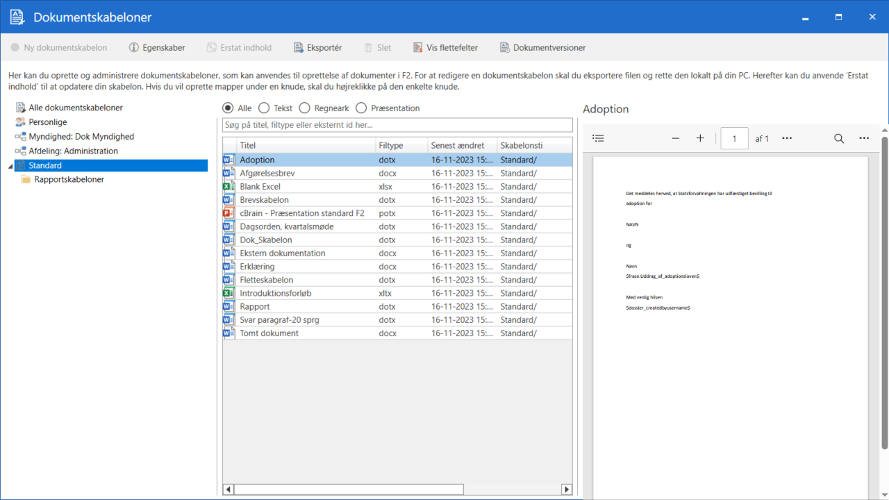
Task: Select Personlige in the tree
Action: pos(48,122)
